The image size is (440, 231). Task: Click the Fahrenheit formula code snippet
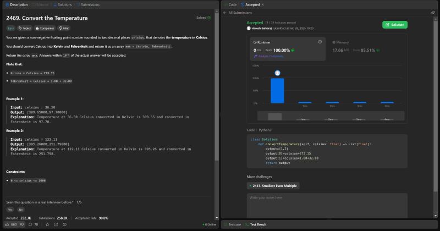tap(41, 81)
